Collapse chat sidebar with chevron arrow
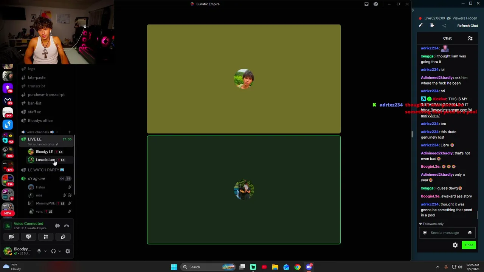 coord(413,10)
